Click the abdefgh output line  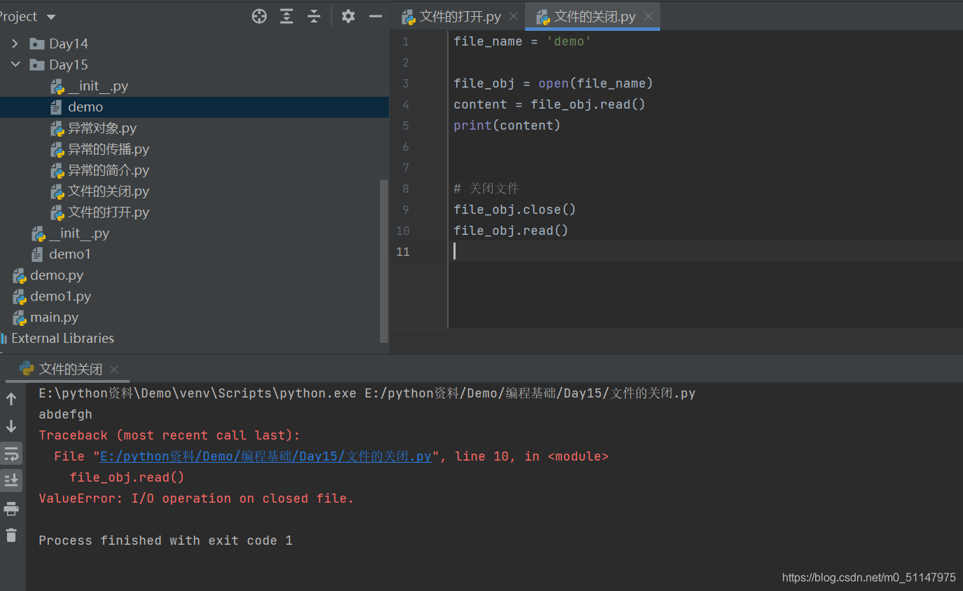65,414
